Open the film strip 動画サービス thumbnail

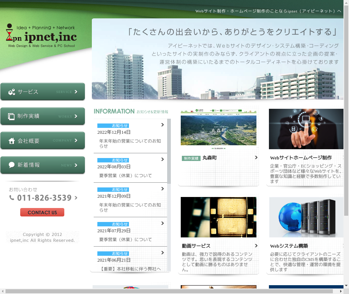[x=219, y=217]
